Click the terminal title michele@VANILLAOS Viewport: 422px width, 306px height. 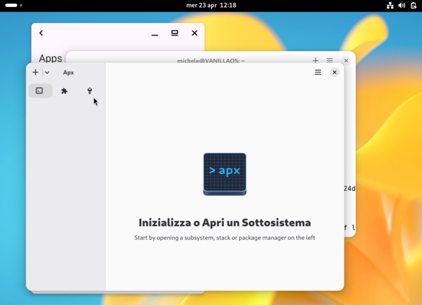click(x=211, y=61)
